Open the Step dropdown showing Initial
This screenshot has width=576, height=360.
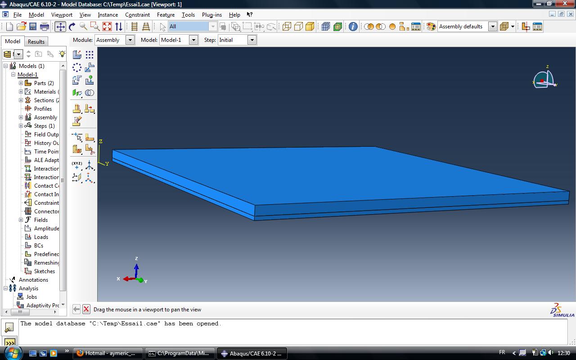pyautogui.click(x=237, y=40)
